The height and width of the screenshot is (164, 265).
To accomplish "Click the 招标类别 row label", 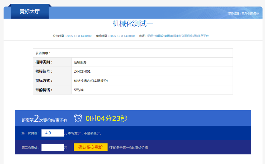I will pyautogui.click(x=44, y=62).
